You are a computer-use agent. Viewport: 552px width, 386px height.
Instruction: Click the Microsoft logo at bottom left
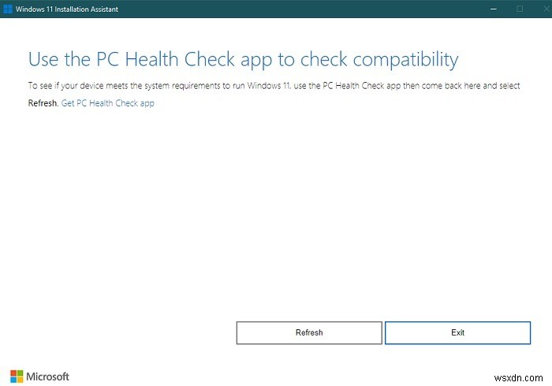39,377
